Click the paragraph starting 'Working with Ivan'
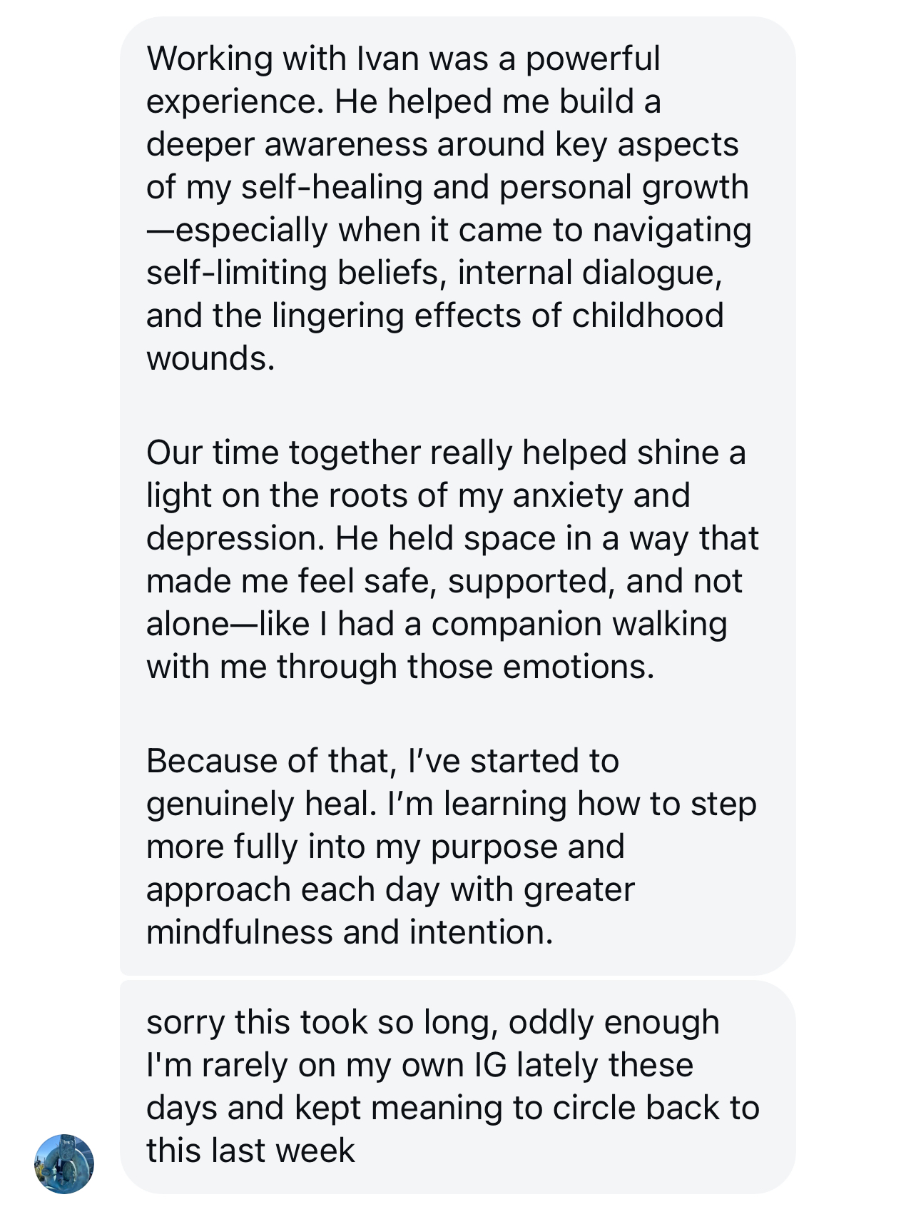This screenshot has height=1212, width=916. pyautogui.click(x=449, y=208)
